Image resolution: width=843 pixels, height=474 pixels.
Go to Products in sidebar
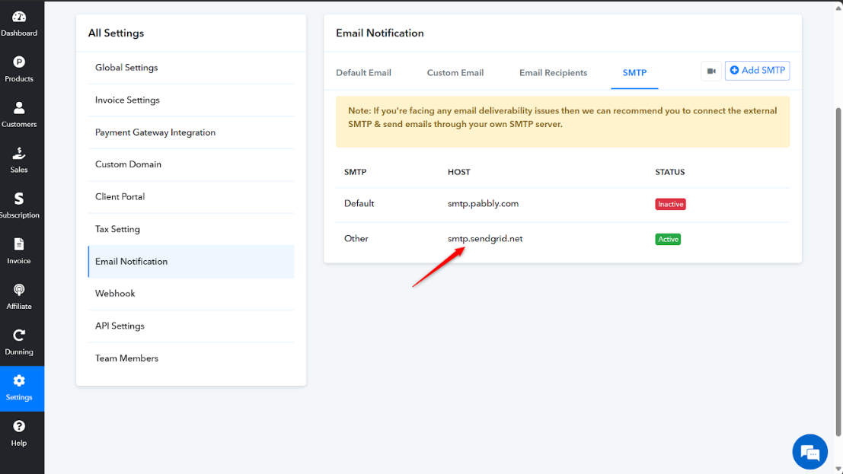tap(19, 68)
